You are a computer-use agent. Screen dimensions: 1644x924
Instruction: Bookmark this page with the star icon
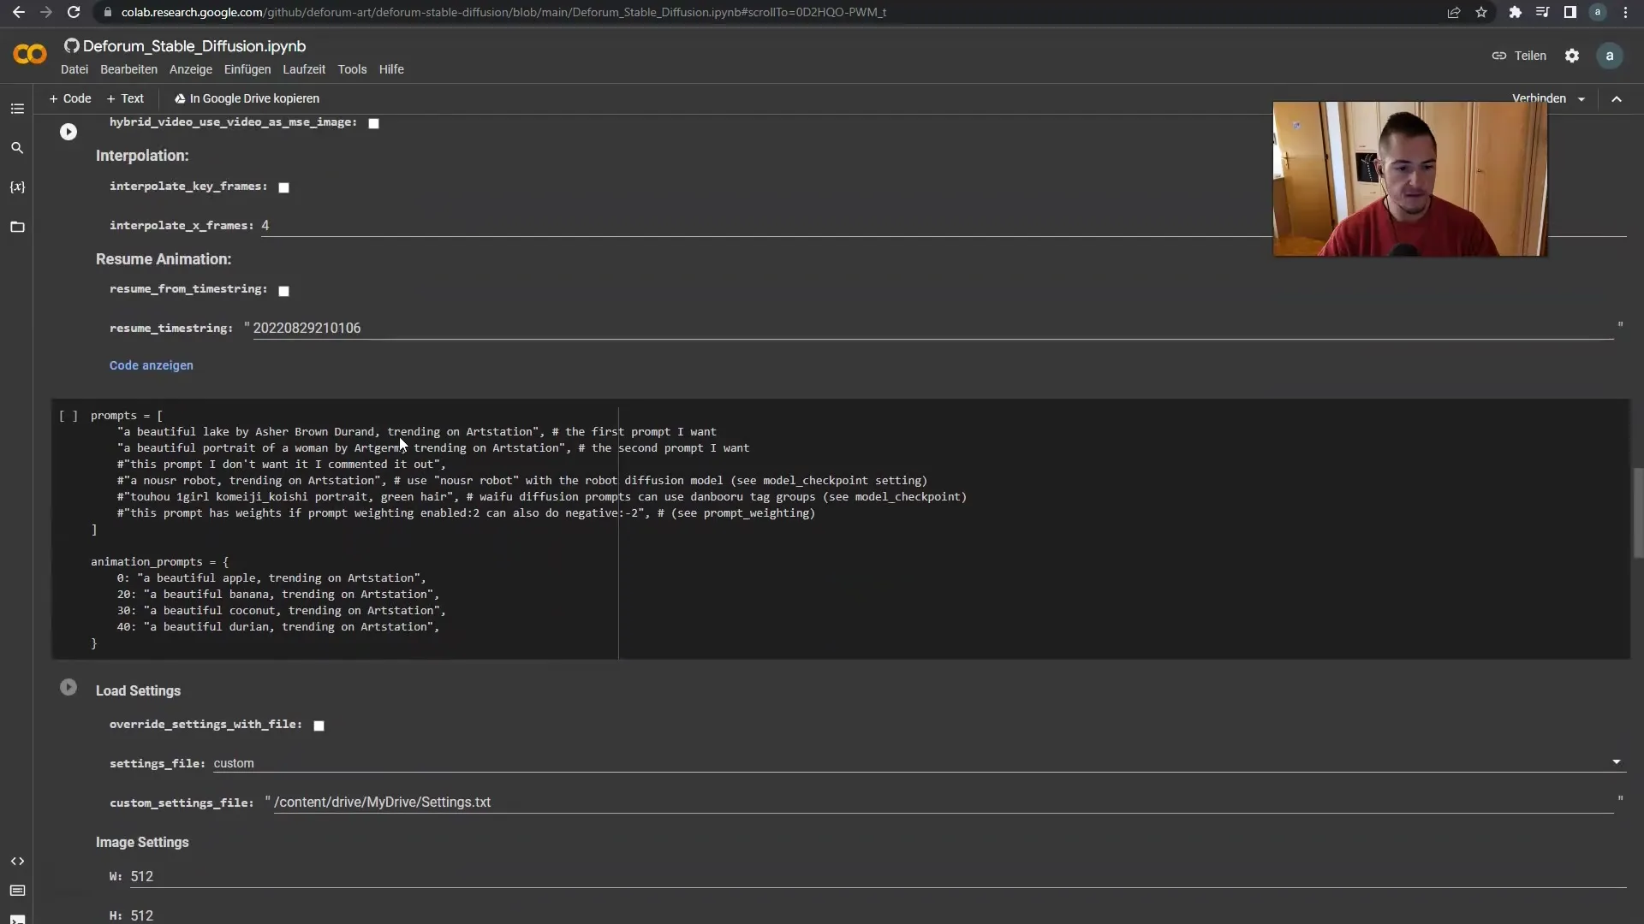pyautogui.click(x=1481, y=12)
